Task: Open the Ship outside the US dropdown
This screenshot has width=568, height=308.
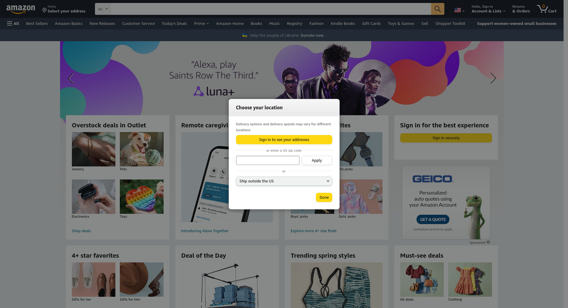Action: click(284, 181)
